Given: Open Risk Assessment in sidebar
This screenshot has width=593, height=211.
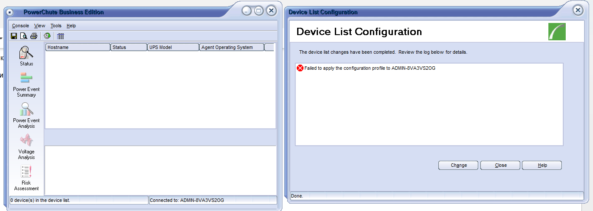Looking at the screenshot, I should point(26,178).
